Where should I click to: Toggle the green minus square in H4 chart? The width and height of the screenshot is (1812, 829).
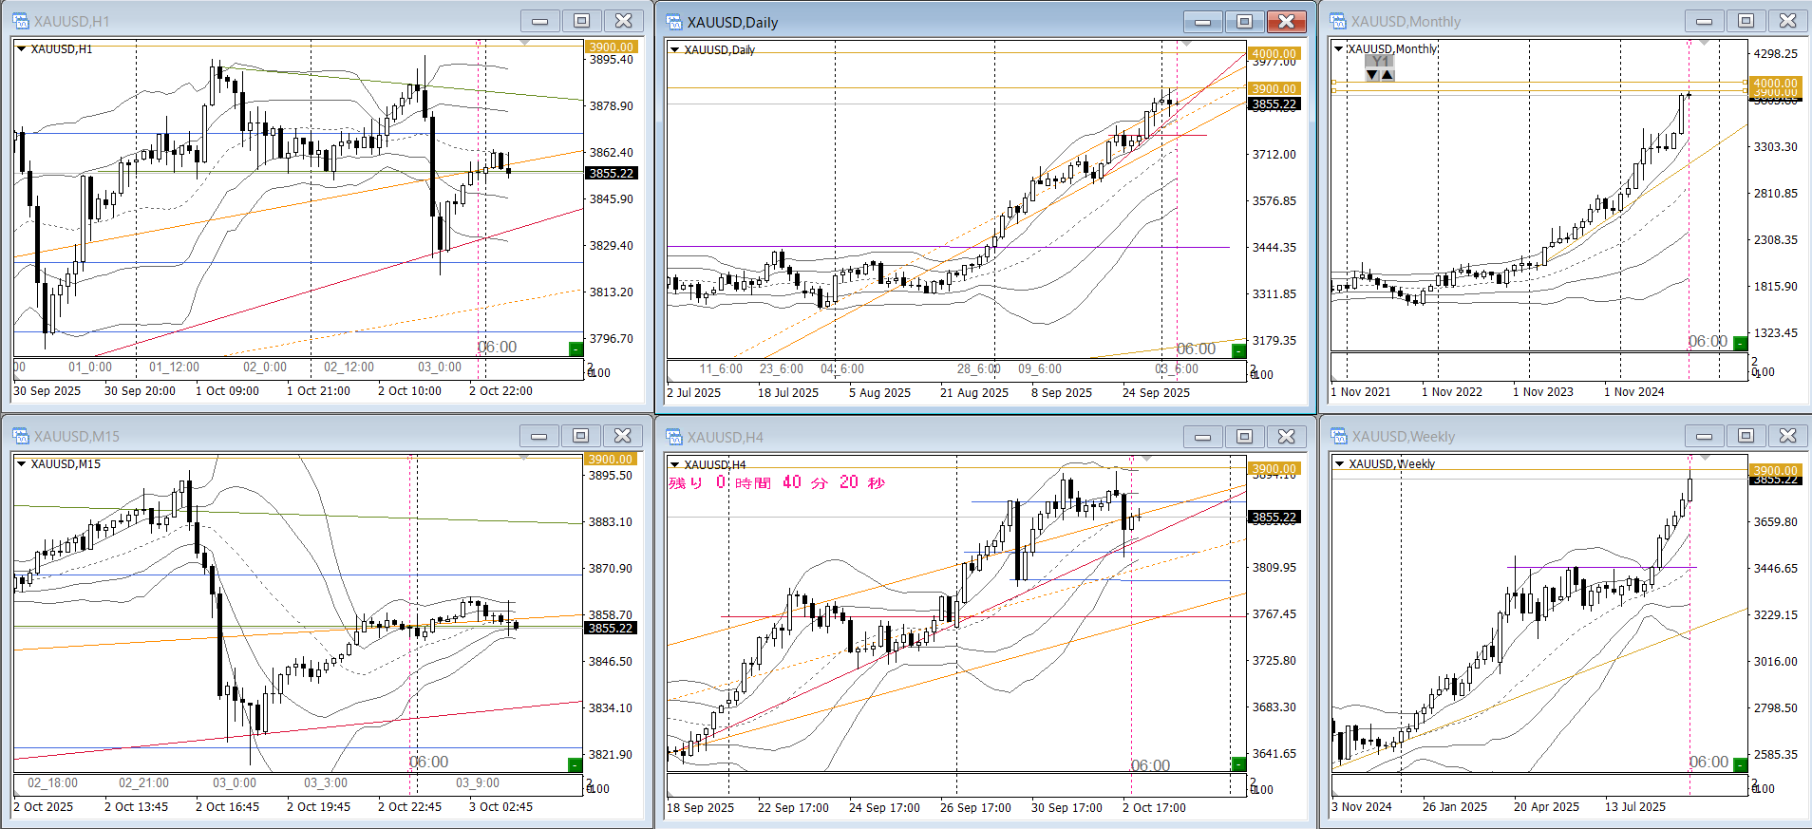click(1238, 764)
